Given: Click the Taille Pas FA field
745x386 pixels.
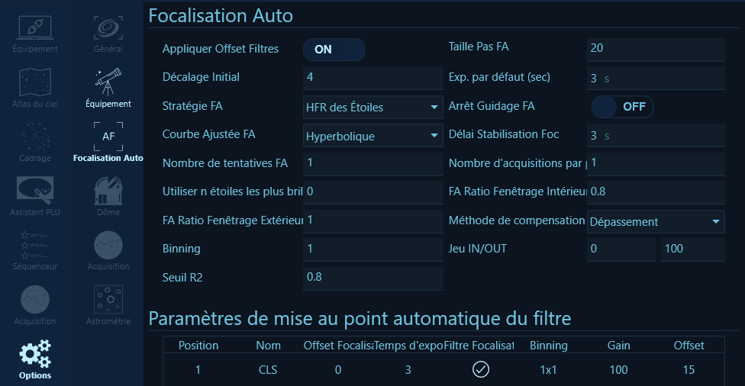Looking at the screenshot, I should [656, 48].
